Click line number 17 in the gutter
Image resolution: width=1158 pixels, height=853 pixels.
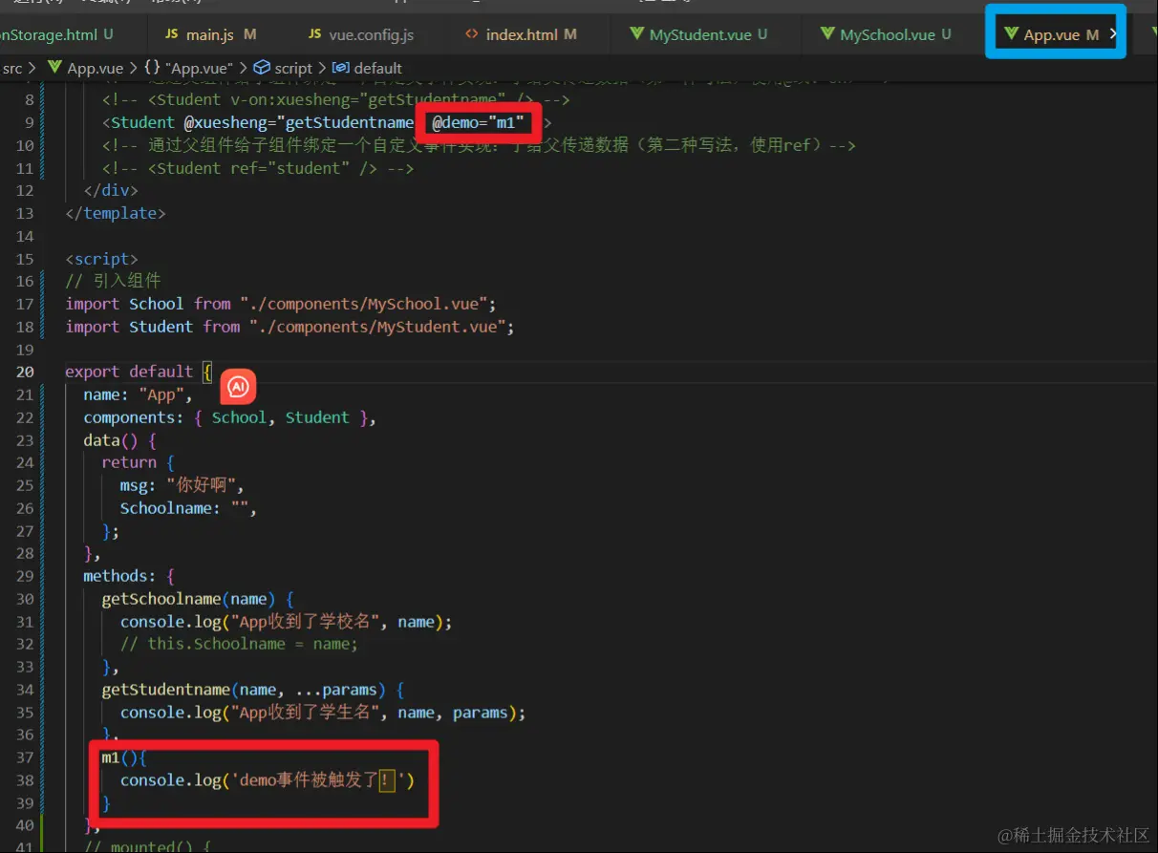tap(25, 304)
